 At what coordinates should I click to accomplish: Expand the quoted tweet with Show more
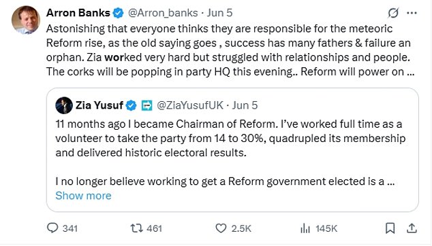83,196
